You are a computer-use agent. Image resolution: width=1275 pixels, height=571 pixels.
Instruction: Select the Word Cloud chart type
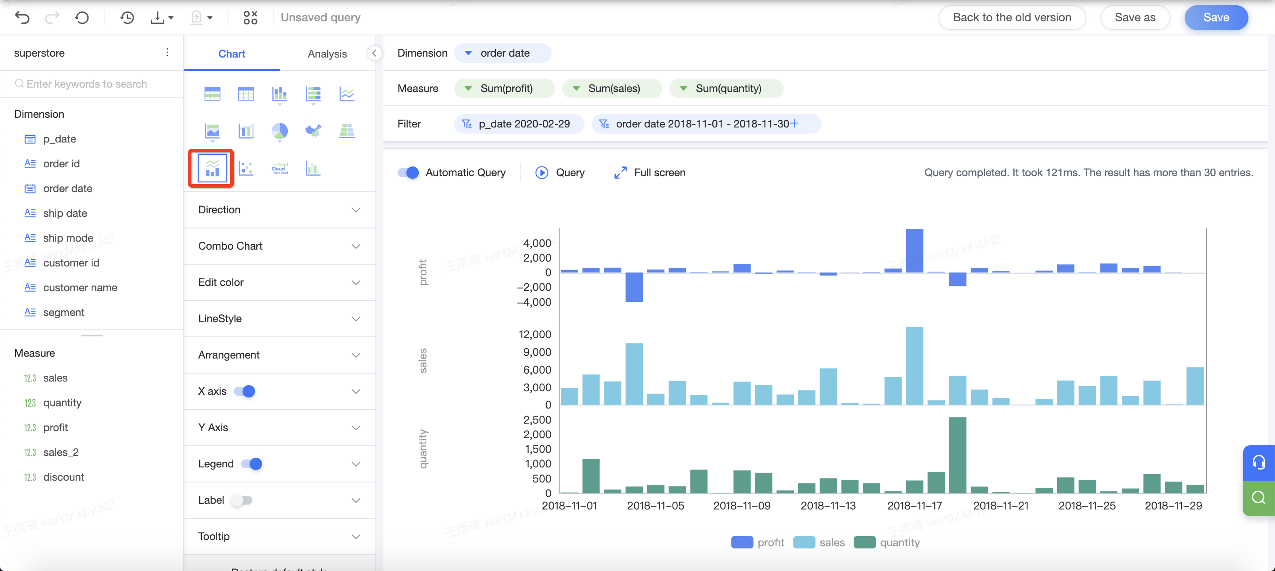point(280,168)
